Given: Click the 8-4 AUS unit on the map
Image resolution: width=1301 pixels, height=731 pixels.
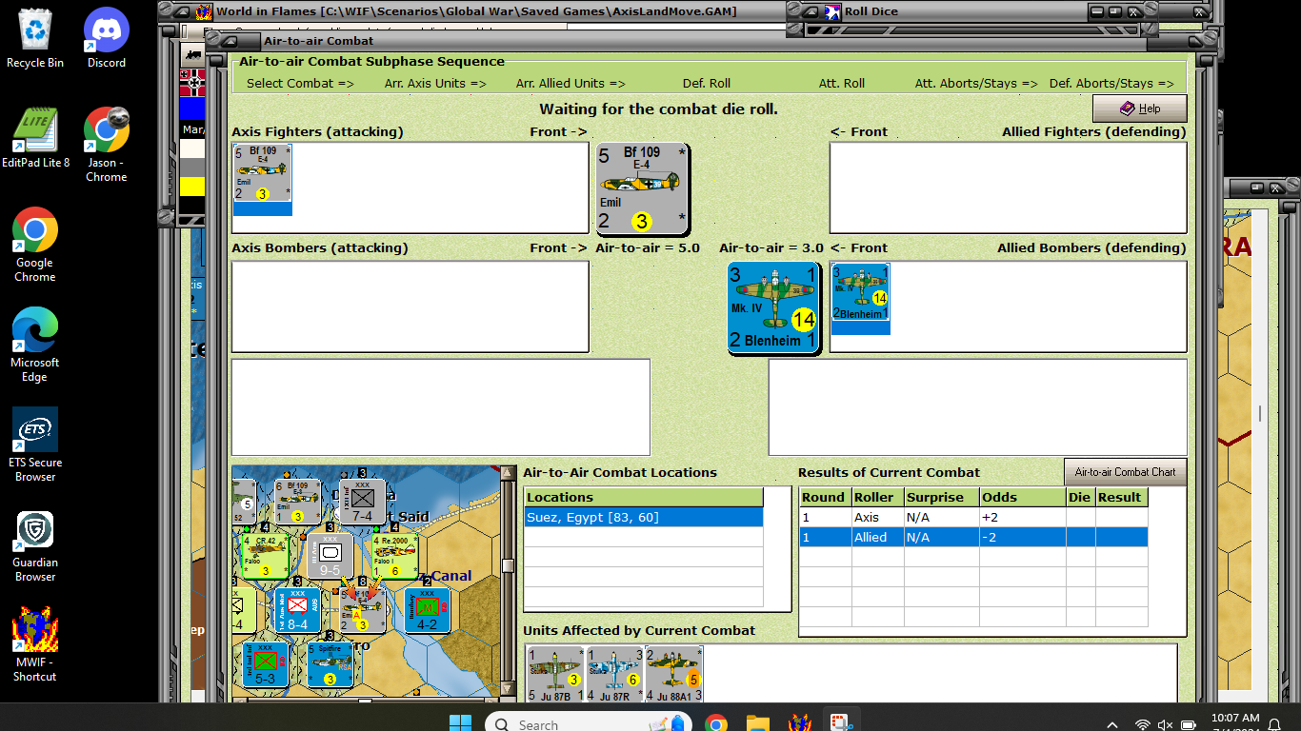Looking at the screenshot, I should click(x=297, y=610).
